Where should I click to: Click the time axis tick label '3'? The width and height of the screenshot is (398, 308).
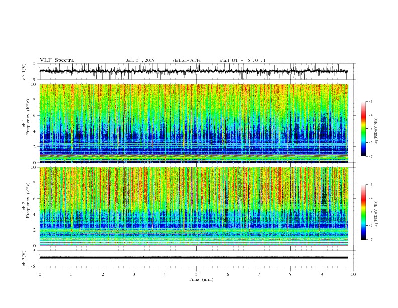(134, 274)
